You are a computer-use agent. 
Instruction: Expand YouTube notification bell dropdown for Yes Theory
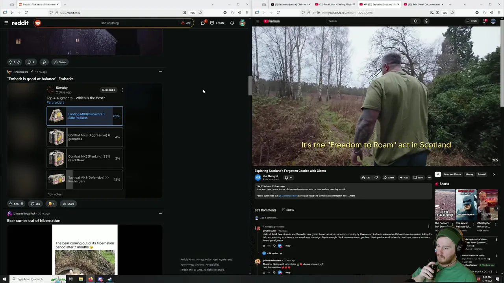click(x=288, y=178)
